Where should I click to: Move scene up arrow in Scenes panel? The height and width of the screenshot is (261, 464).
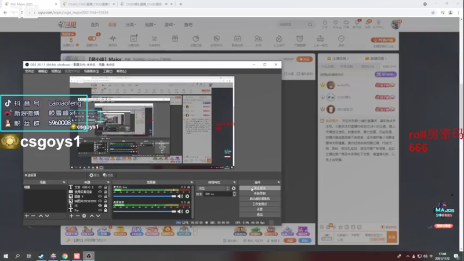click(41, 216)
